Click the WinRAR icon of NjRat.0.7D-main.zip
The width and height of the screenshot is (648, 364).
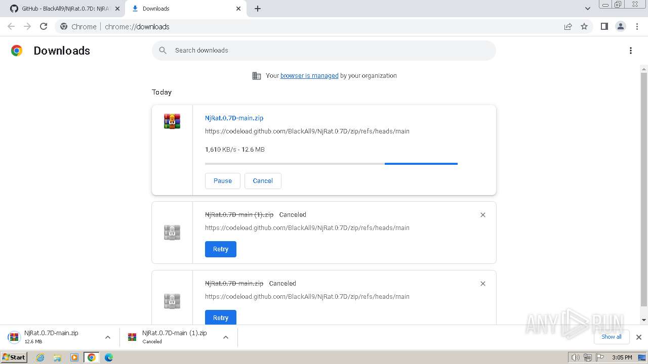point(172,121)
